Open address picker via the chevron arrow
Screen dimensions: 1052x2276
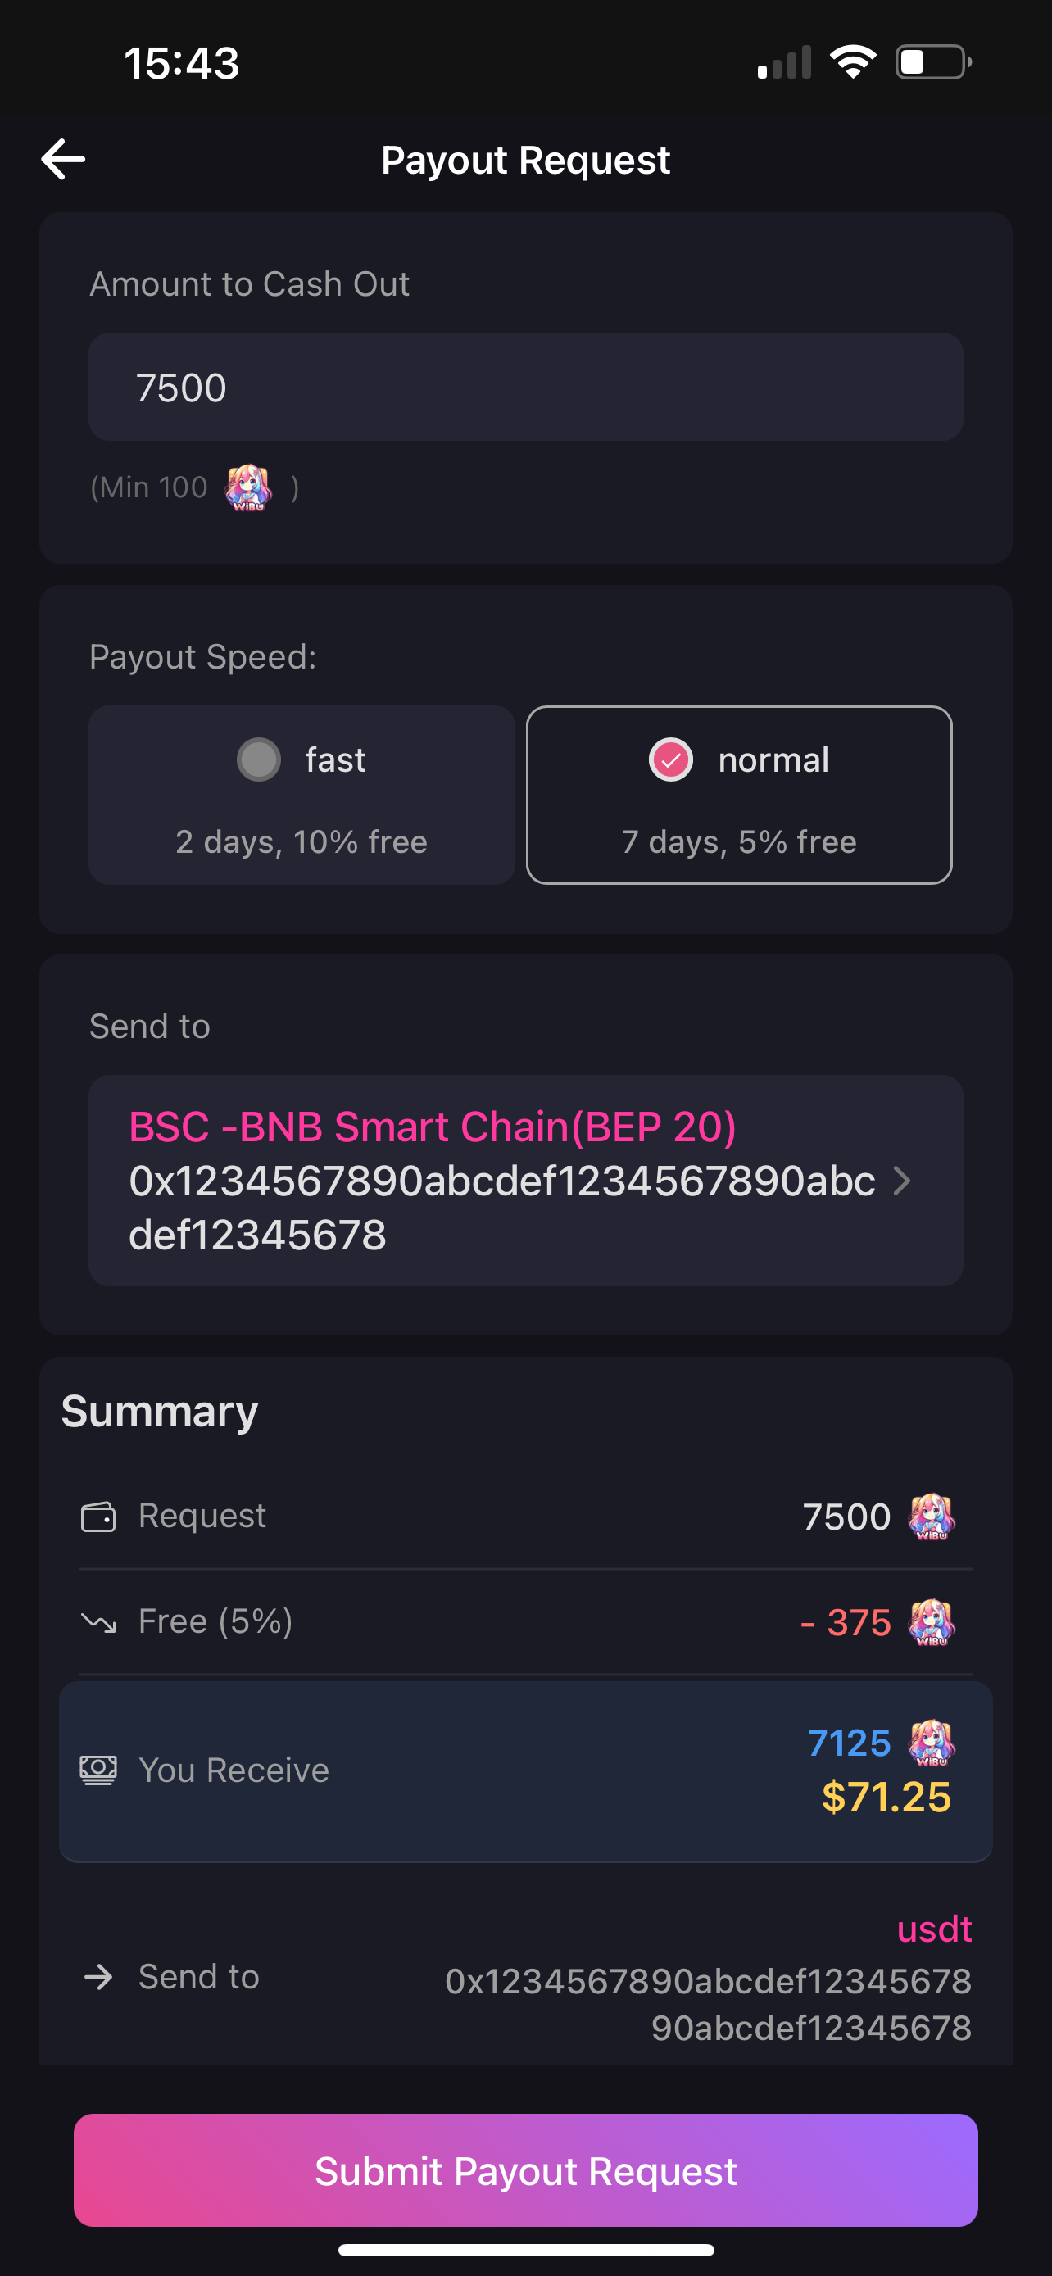902,1181
